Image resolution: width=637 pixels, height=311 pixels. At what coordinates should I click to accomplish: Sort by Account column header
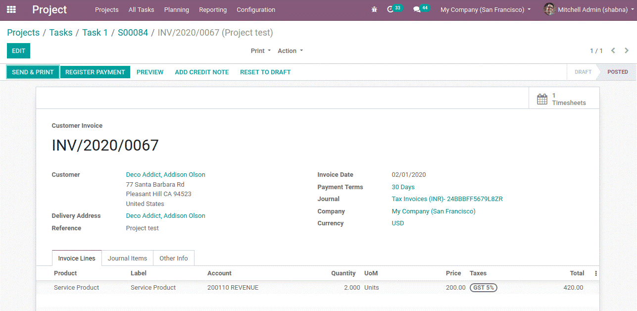click(x=219, y=273)
